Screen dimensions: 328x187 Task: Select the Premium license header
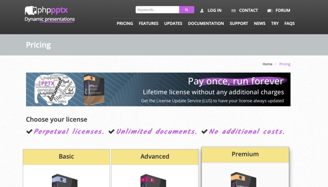tap(245, 155)
